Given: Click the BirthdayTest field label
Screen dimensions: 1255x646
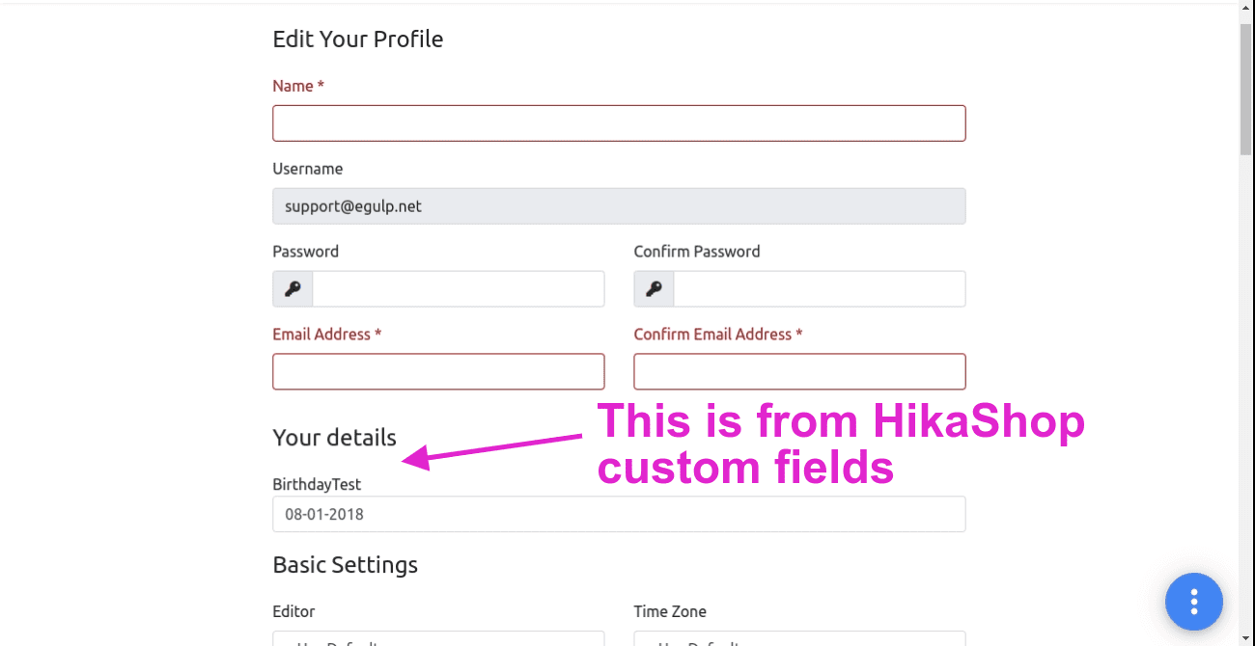Looking at the screenshot, I should (317, 484).
